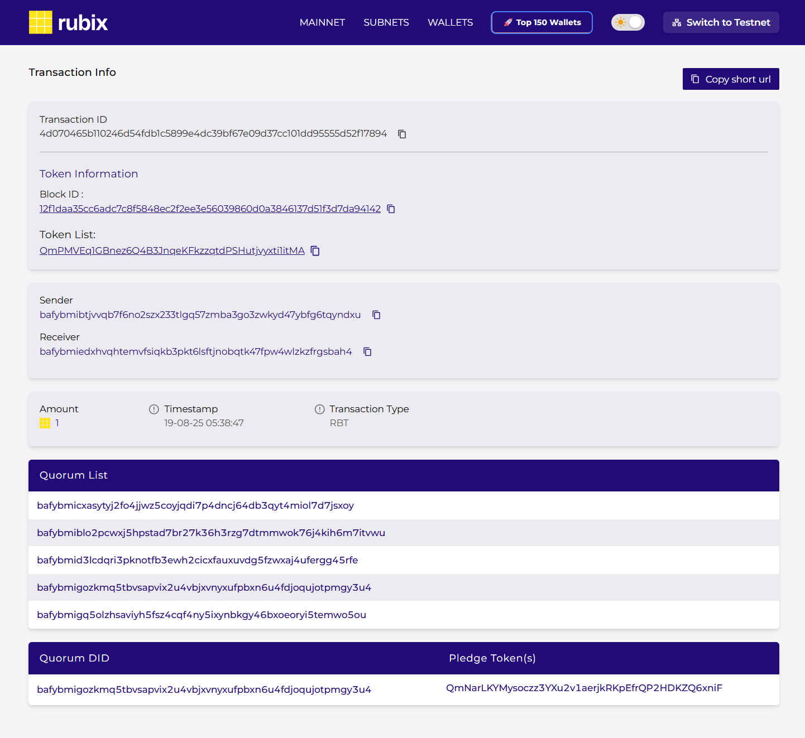Open the token link QmPMVEq1GBnez...
Image resolution: width=805 pixels, height=738 pixels.
pos(172,250)
